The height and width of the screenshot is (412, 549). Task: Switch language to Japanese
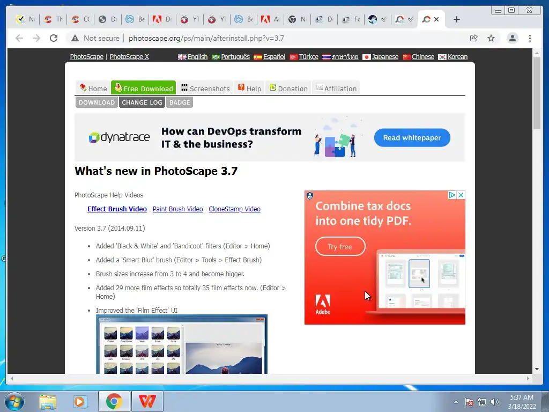[385, 57]
